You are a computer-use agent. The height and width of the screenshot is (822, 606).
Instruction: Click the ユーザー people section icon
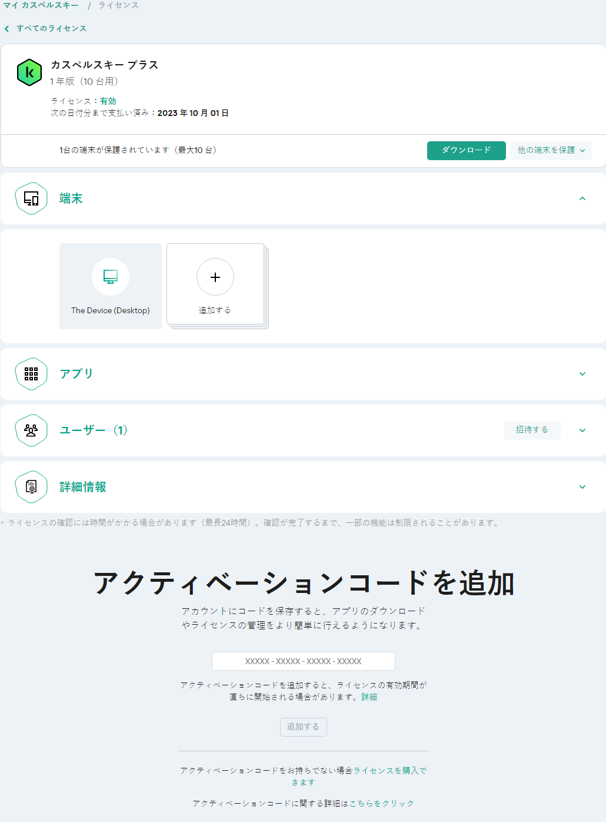click(x=31, y=430)
